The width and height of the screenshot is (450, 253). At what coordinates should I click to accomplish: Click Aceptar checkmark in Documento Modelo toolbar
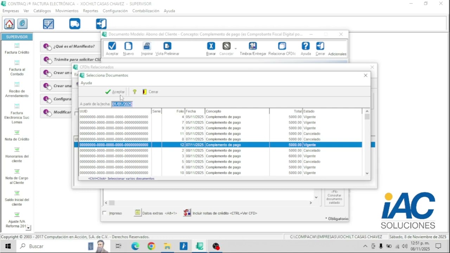click(x=112, y=49)
